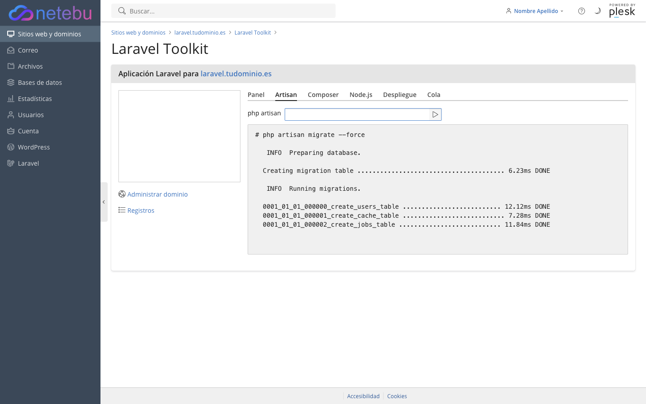The height and width of the screenshot is (404, 646).
Task: Click the Plesk logo
Action: 622,11
